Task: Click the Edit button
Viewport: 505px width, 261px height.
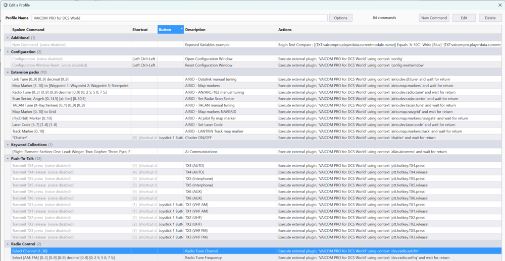Action: pos(464,18)
